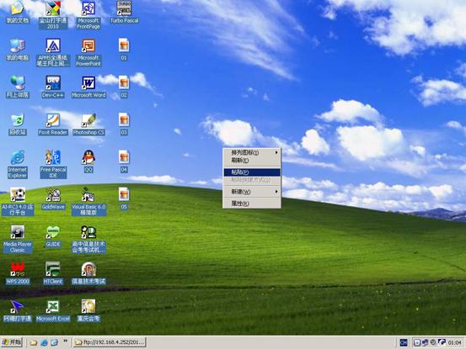This screenshot has height=349, width=466.
Task: Select the Foxit Reader shortcut
Action: 53,124
